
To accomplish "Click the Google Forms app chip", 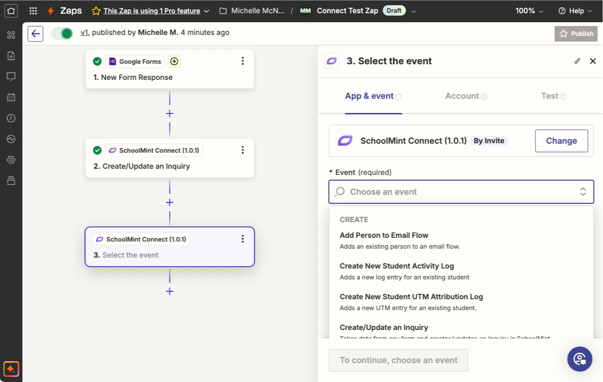I will click(135, 61).
